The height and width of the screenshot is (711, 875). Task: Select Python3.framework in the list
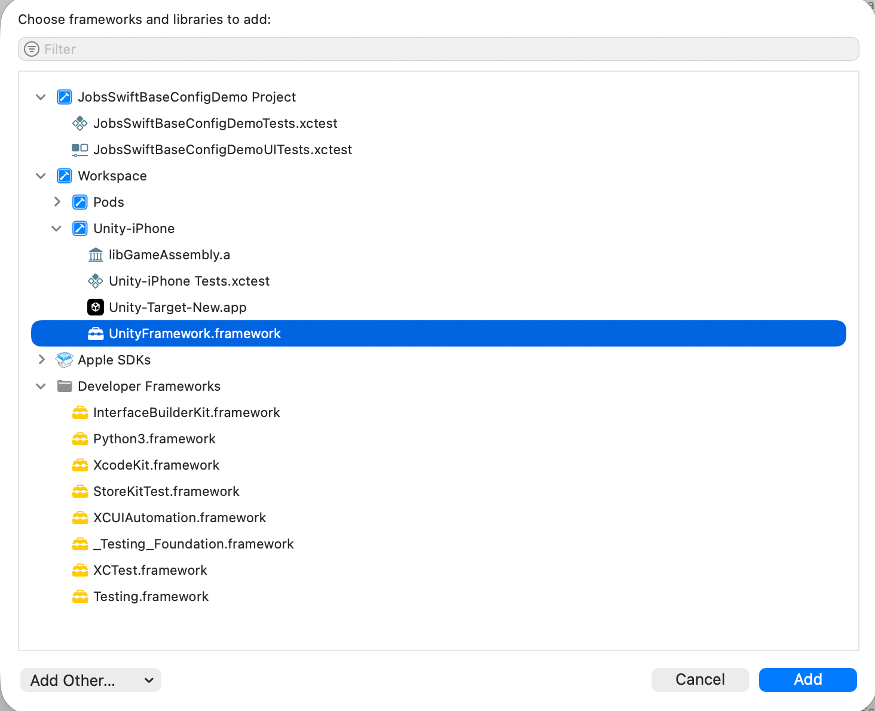pyautogui.click(x=439, y=439)
